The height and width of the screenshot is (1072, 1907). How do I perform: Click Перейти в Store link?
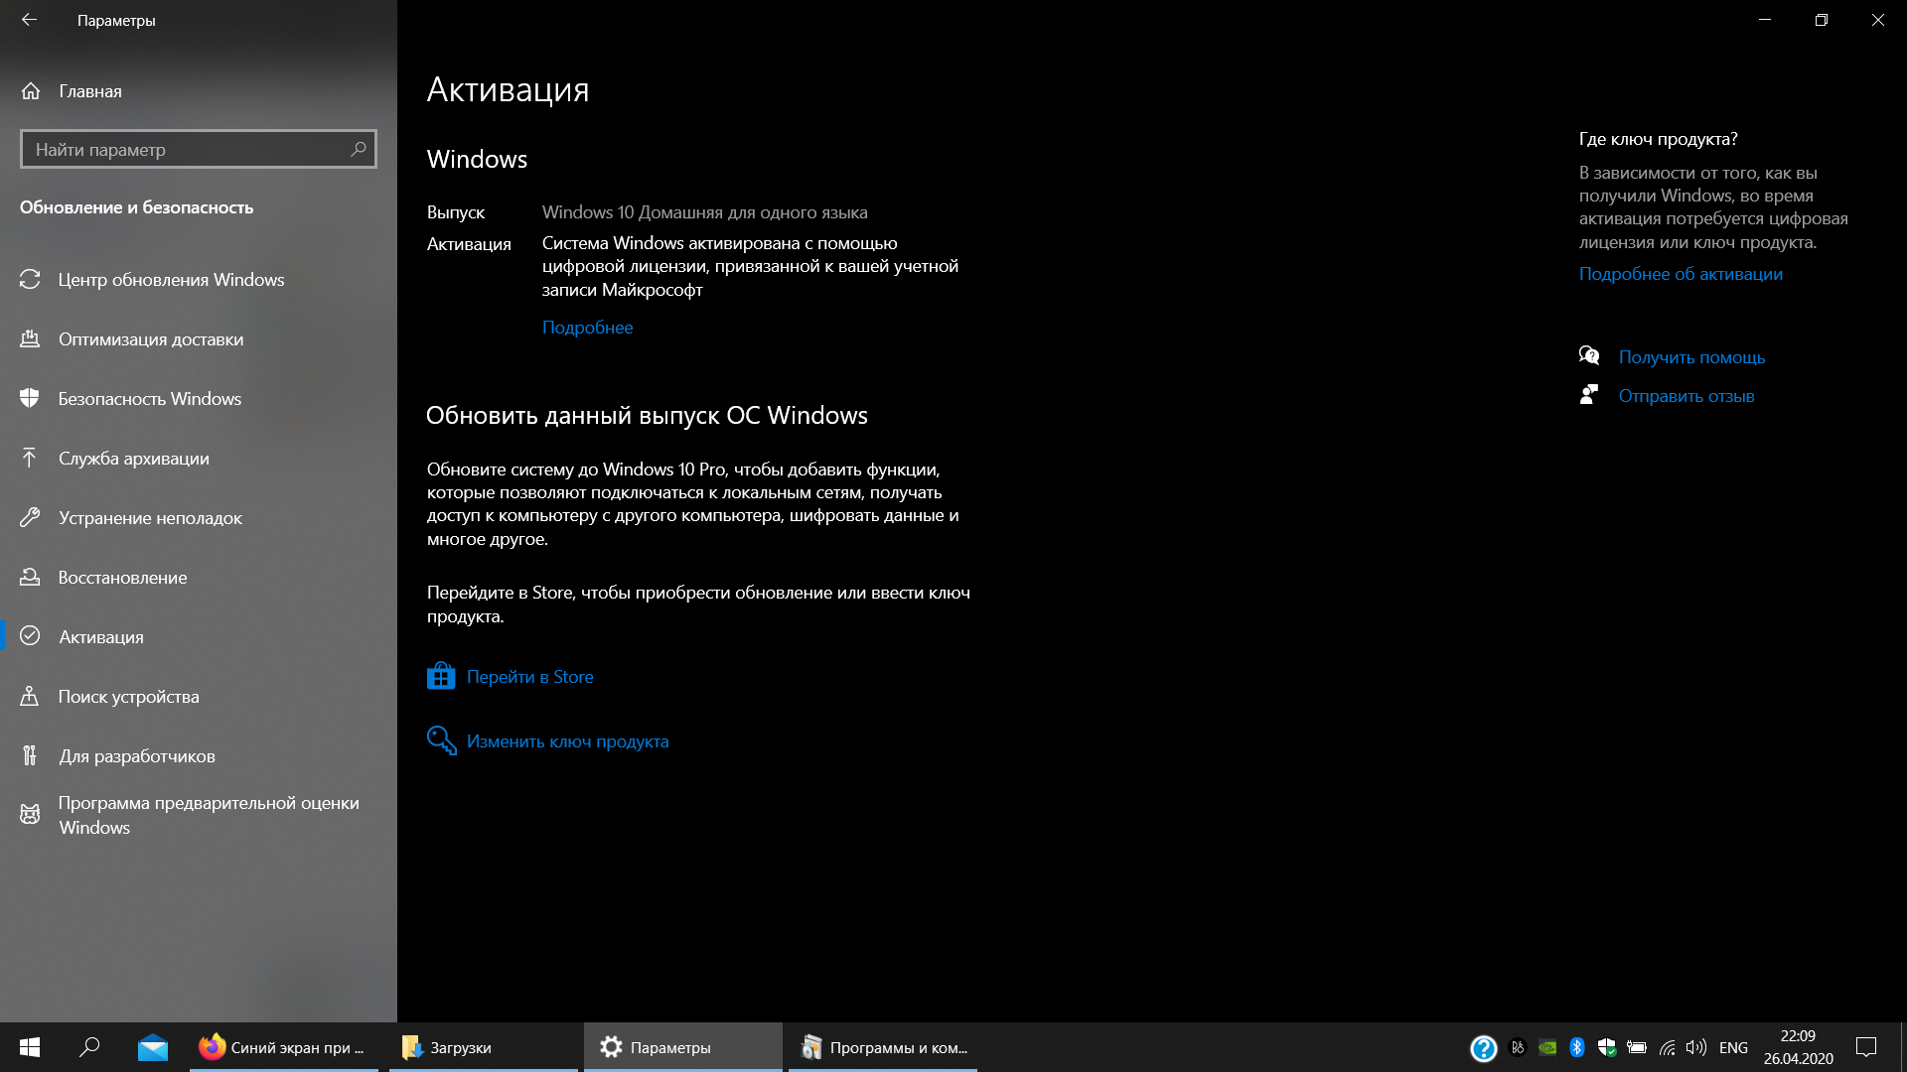[529, 677]
